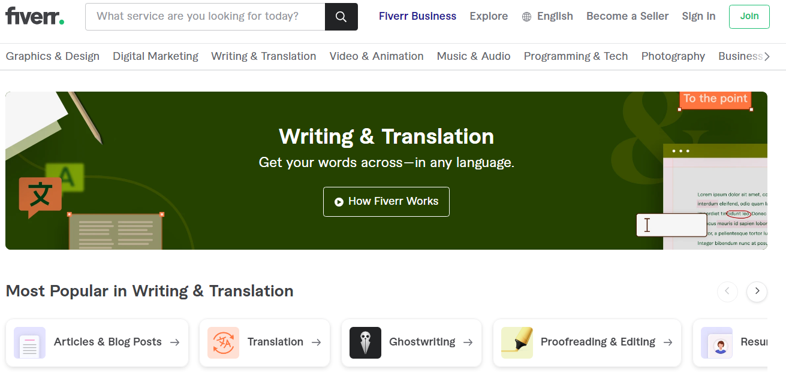Click the play icon on How Fiverr Works
Screen dimensions: 786x382
pyautogui.click(x=339, y=201)
